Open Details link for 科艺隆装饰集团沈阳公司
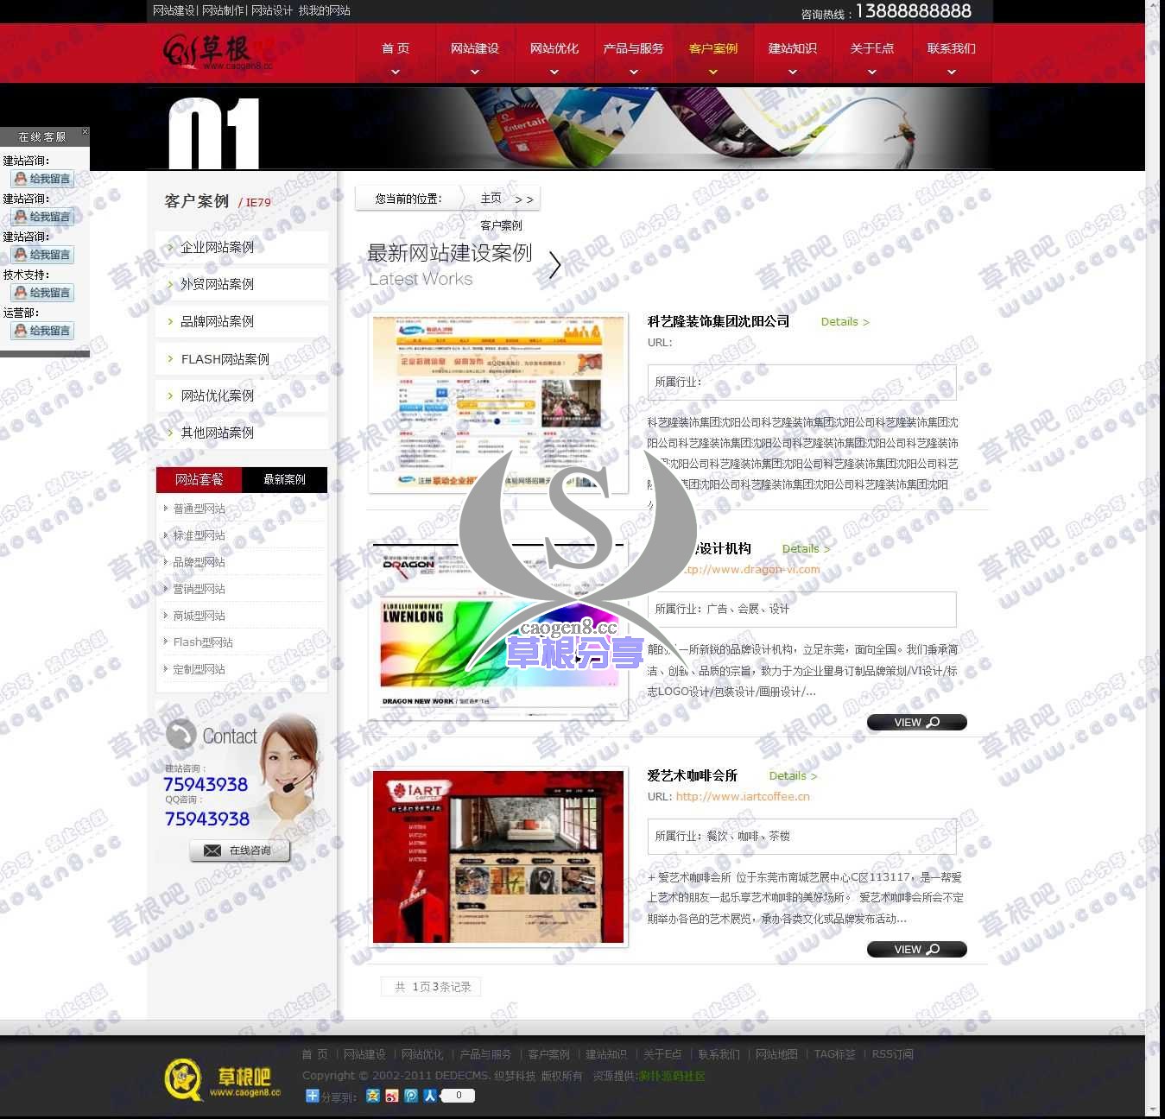The height and width of the screenshot is (1119, 1165). point(844,322)
